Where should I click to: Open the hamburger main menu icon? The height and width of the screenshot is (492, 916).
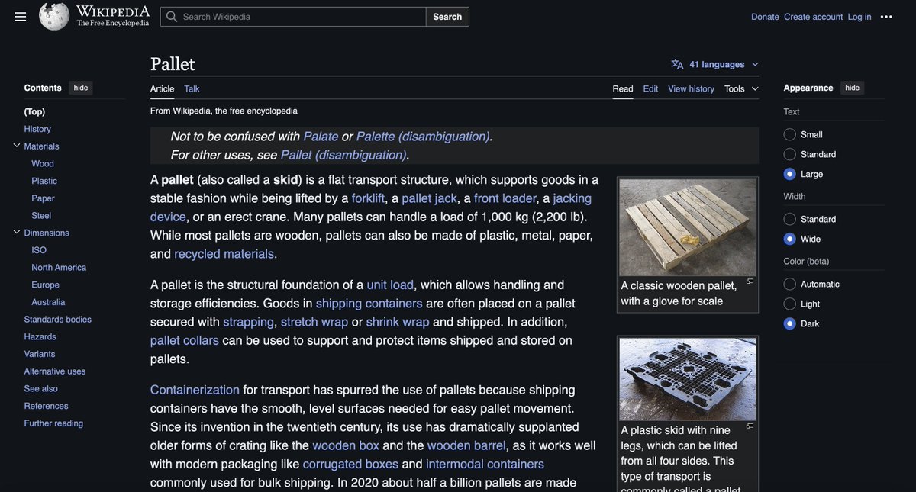(x=21, y=17)
